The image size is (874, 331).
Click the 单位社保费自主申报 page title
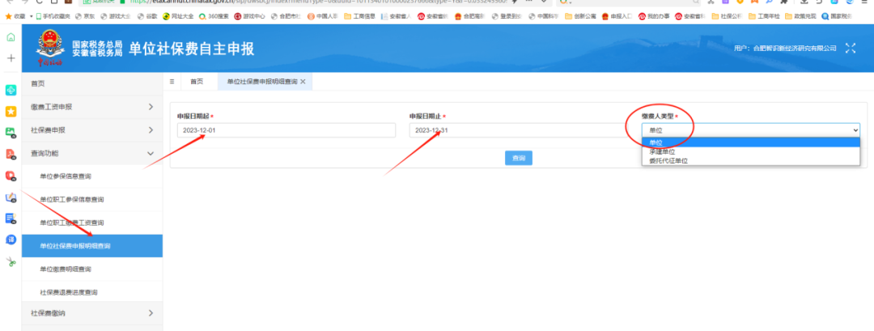(191, 49)
